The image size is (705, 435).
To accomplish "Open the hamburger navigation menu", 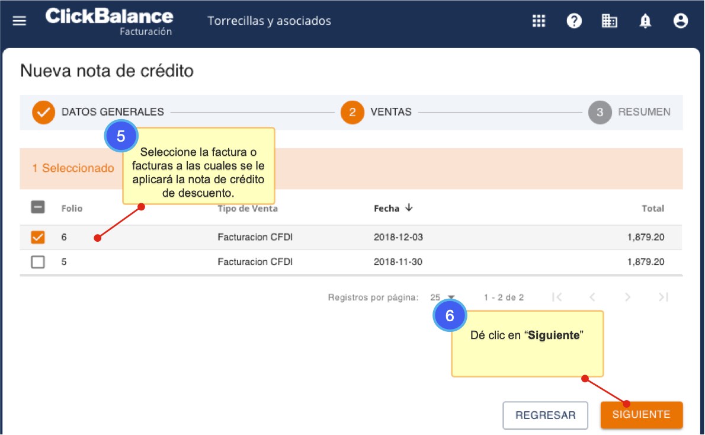I will (x=20, y=21).
